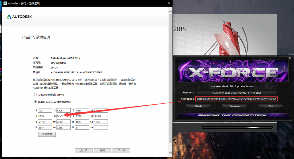Click the licensing dialog vertical scrollbar
294x159 pixels.
click(170, 80)
